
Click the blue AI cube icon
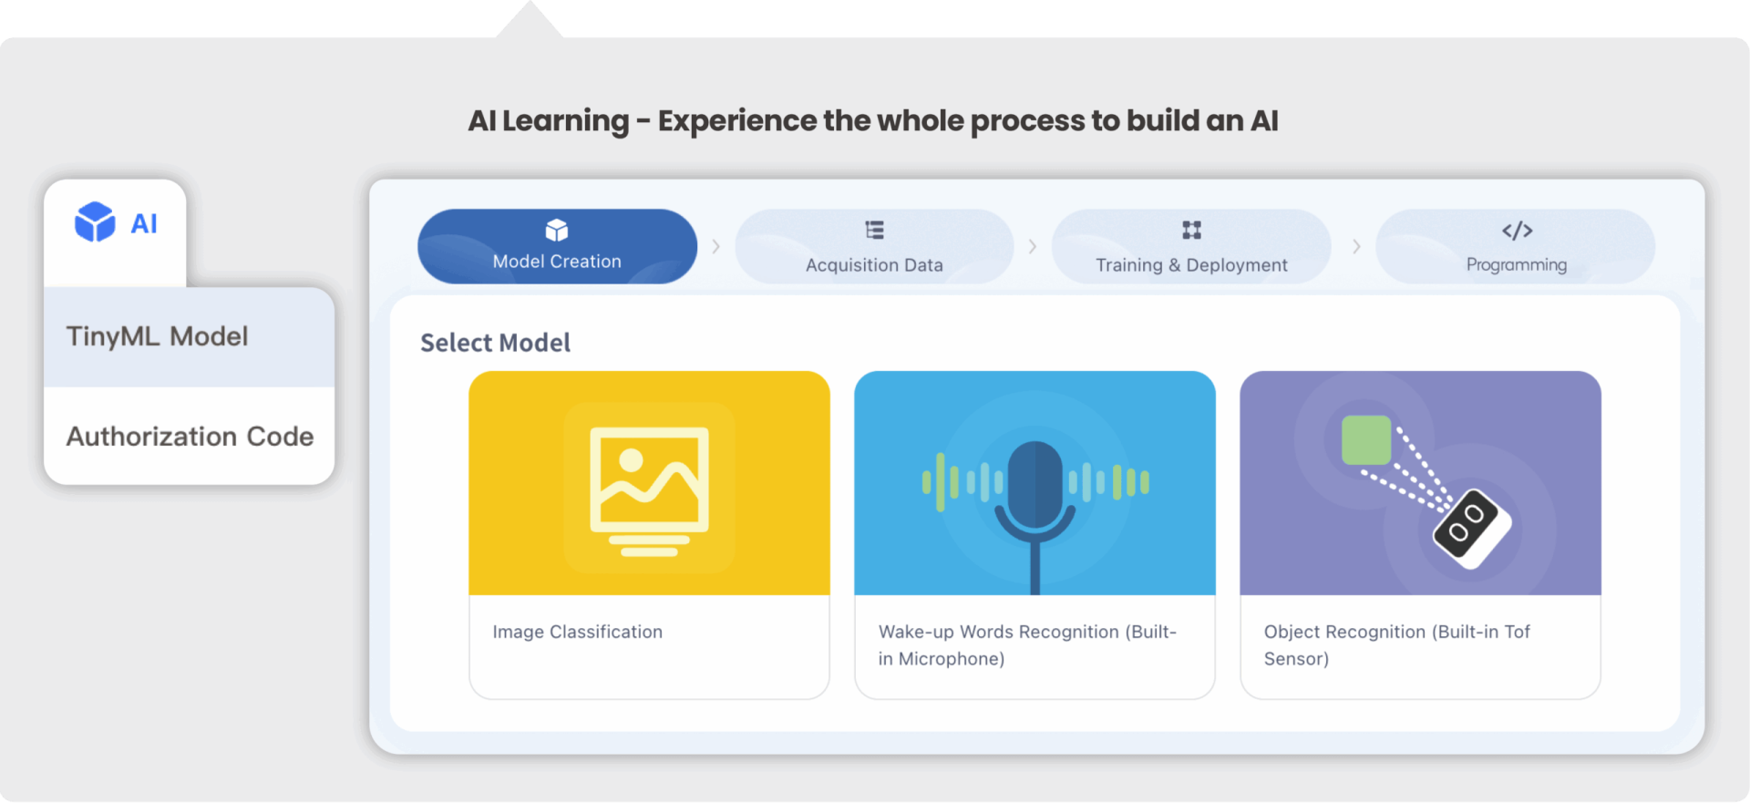click(95, 222)
